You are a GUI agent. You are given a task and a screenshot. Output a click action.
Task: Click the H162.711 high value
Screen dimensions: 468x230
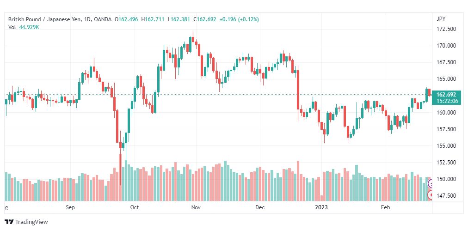(x=153, y=19)
